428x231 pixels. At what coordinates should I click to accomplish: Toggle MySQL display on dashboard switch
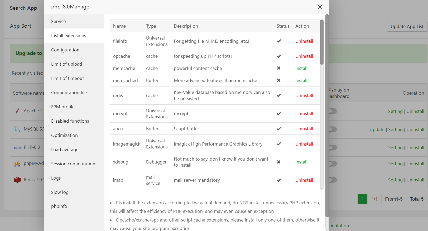333,129
